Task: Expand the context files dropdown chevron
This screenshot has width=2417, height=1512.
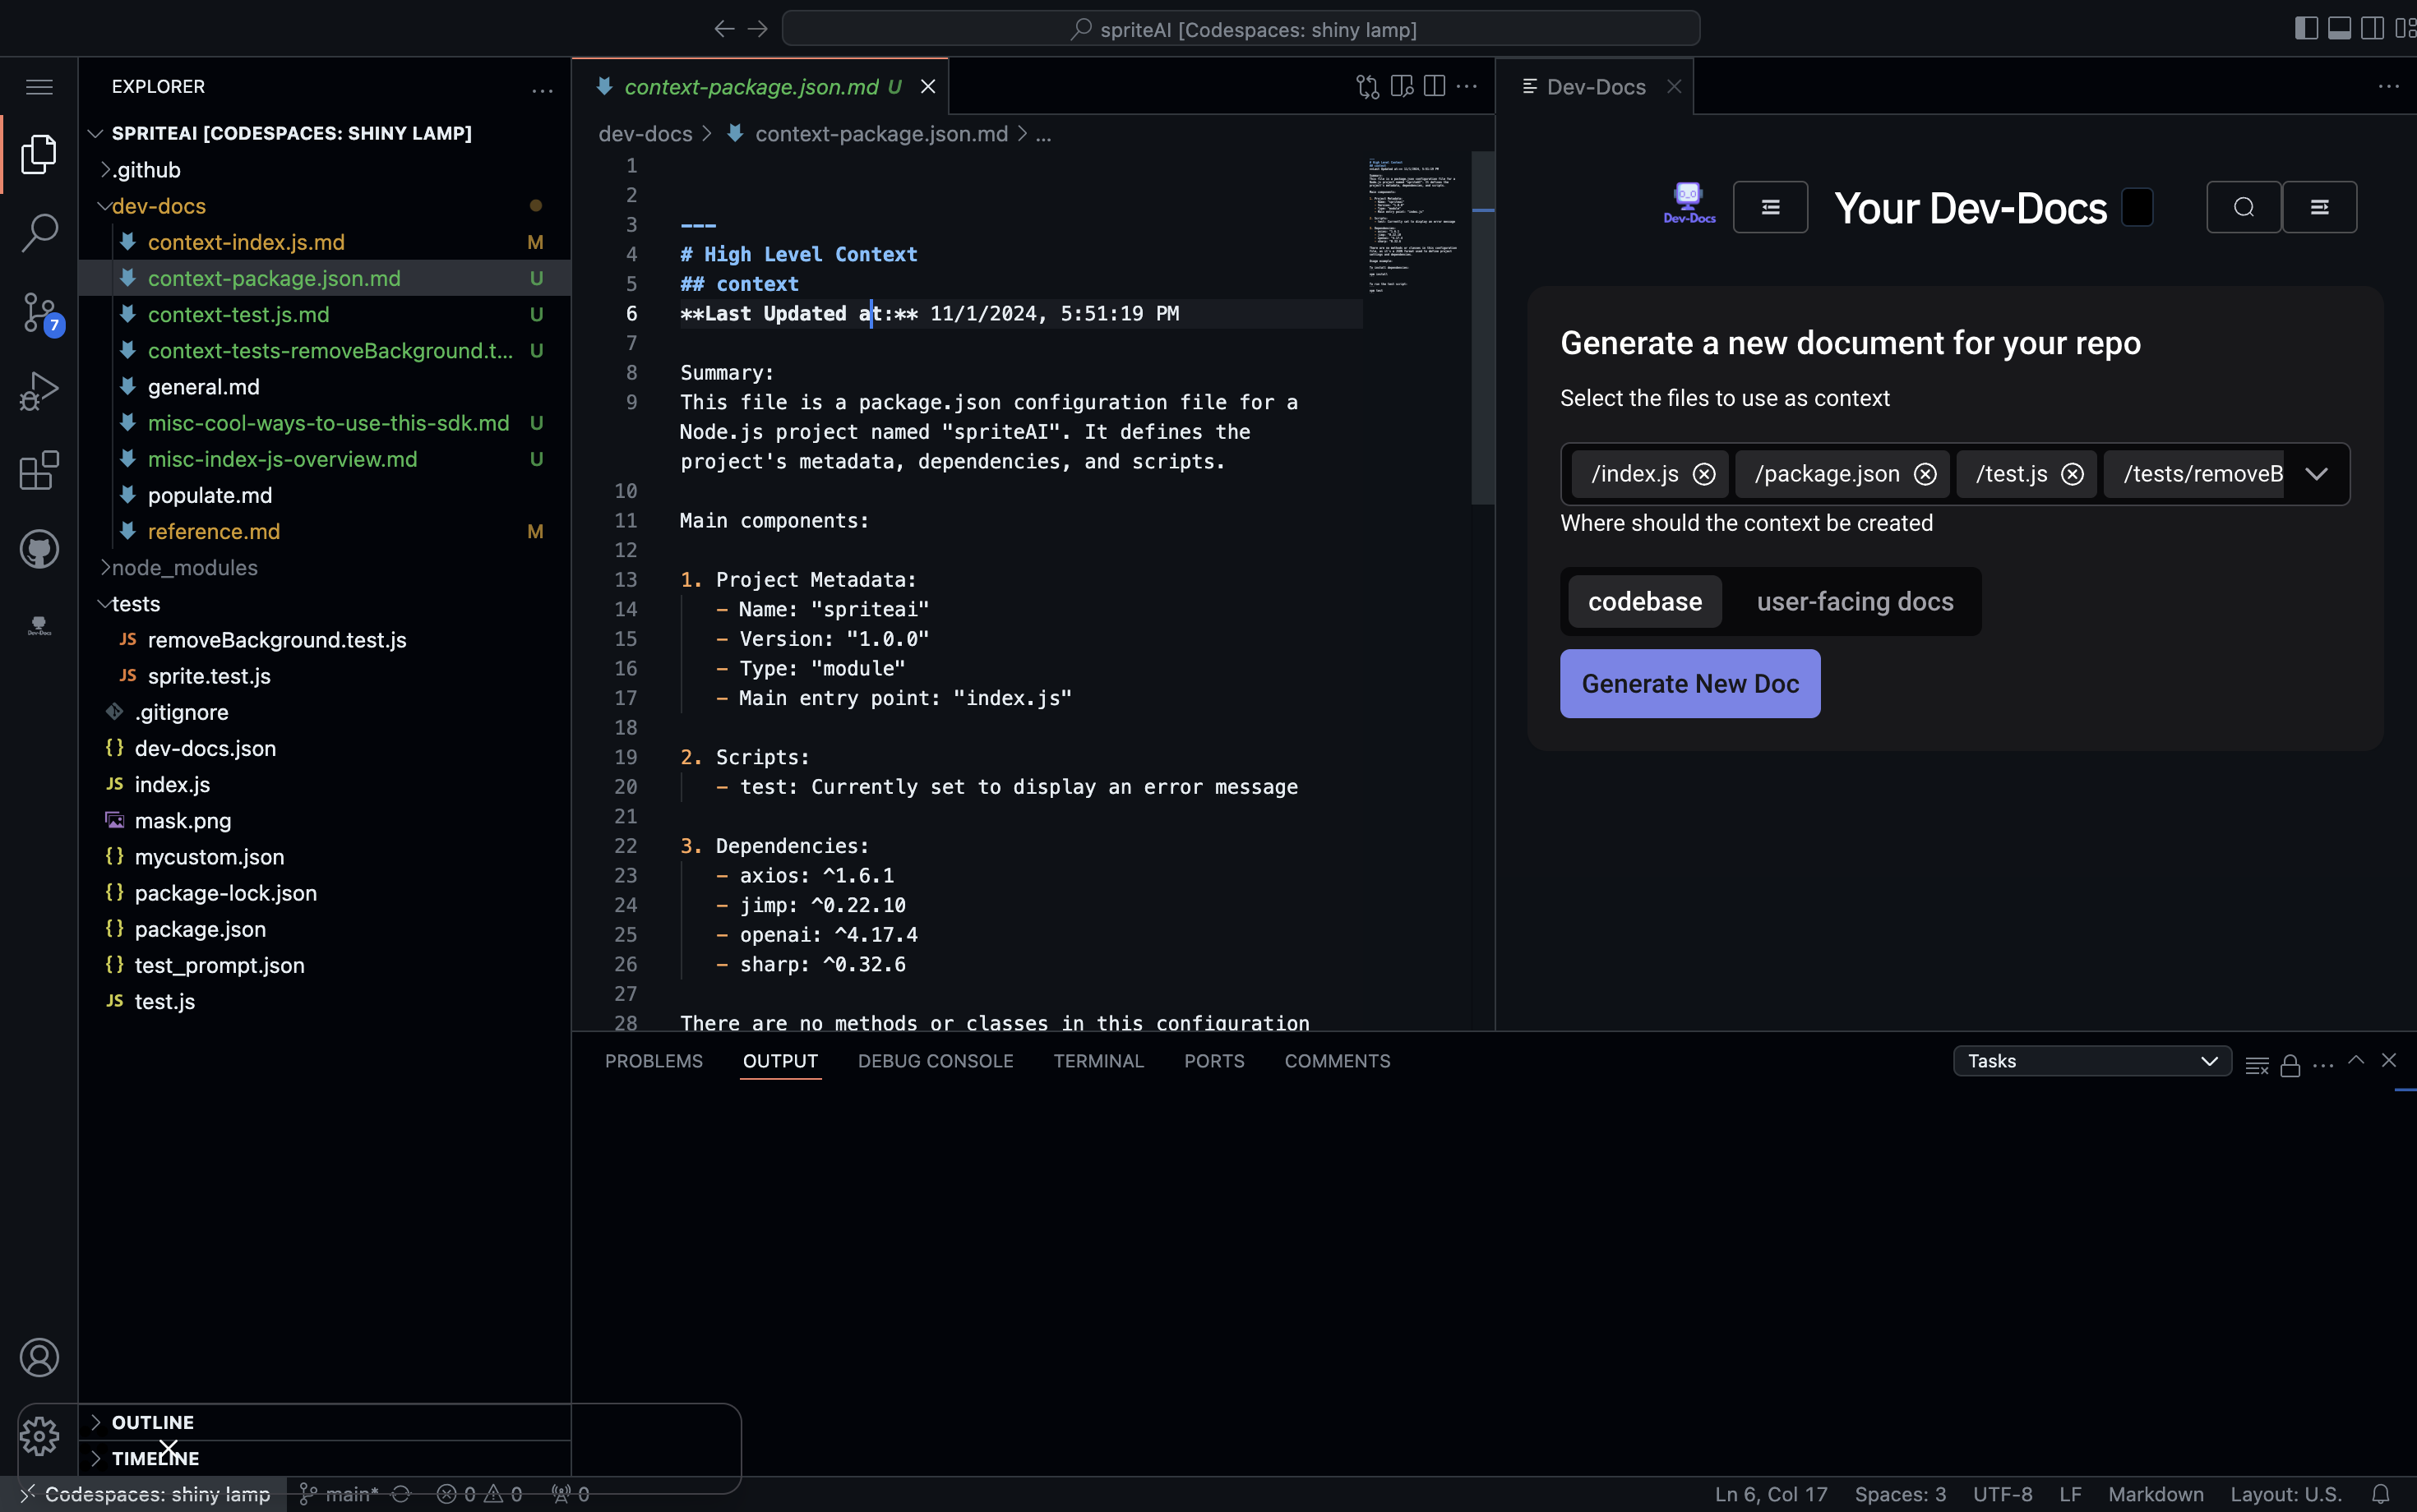Action: [x=2316, y=474]
